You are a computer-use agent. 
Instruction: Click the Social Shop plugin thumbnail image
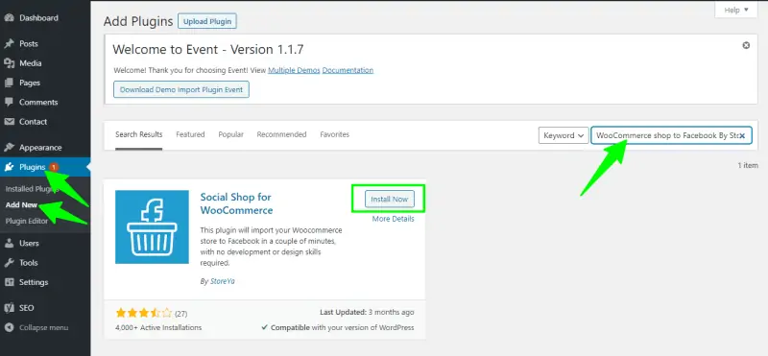tap(152, 226)
